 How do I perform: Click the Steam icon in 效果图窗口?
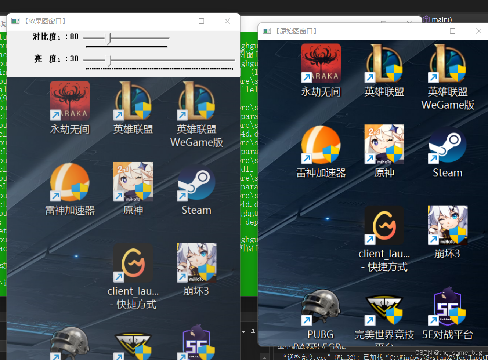(196, 182)
